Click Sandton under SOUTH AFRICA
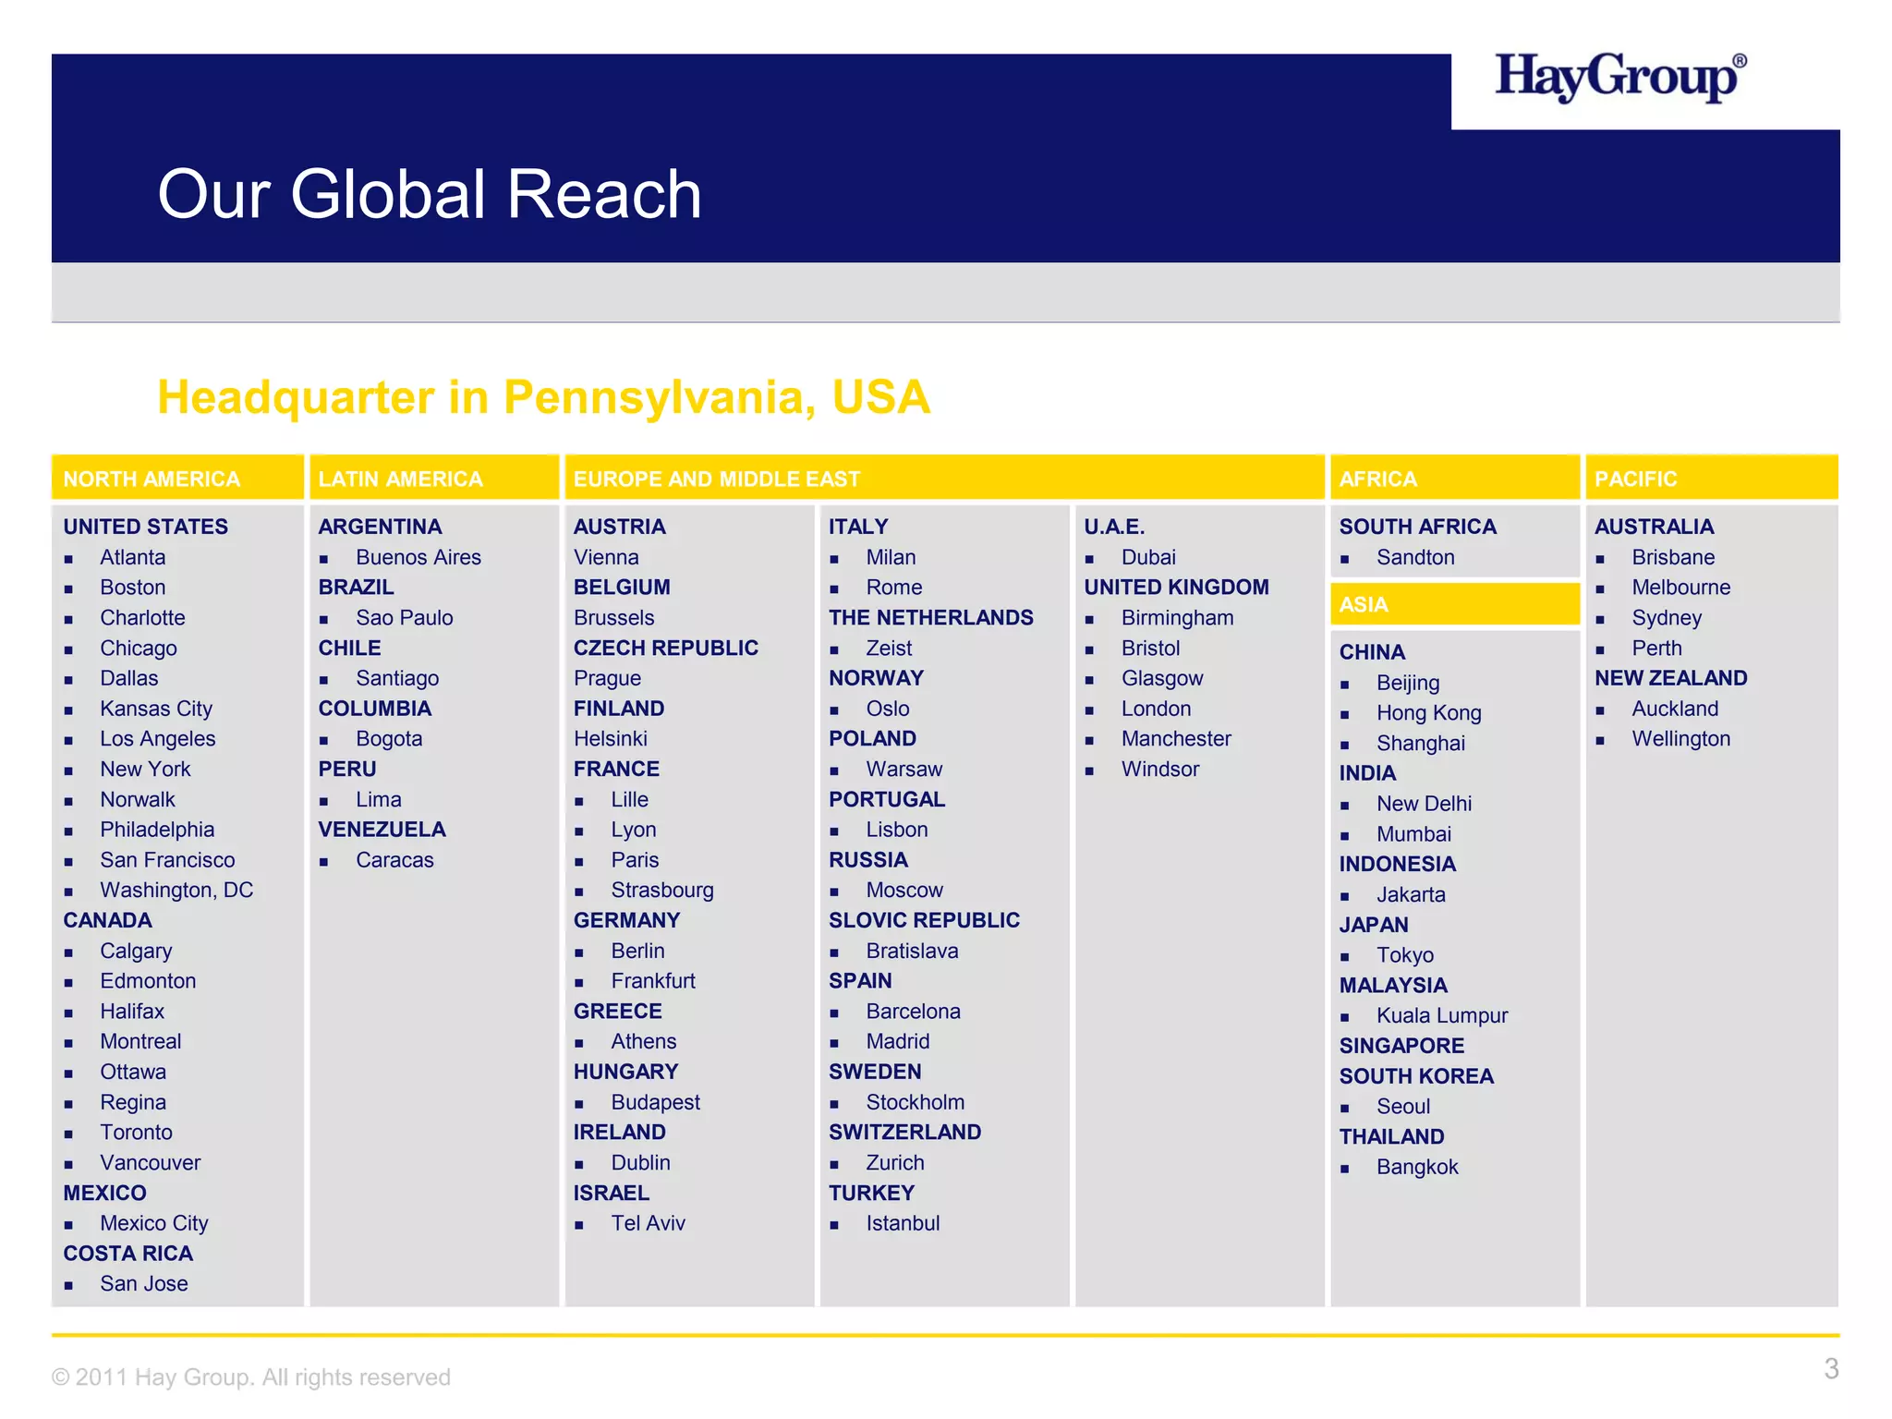 (1415, 557)
